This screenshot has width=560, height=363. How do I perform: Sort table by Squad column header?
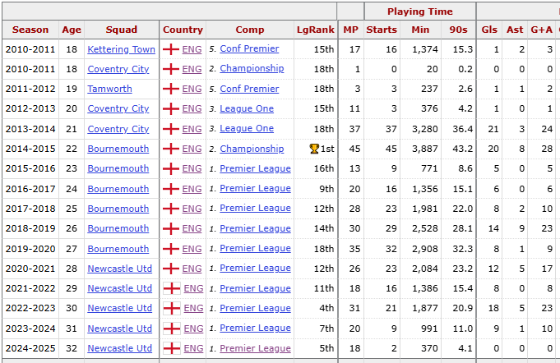pos(122,30)
